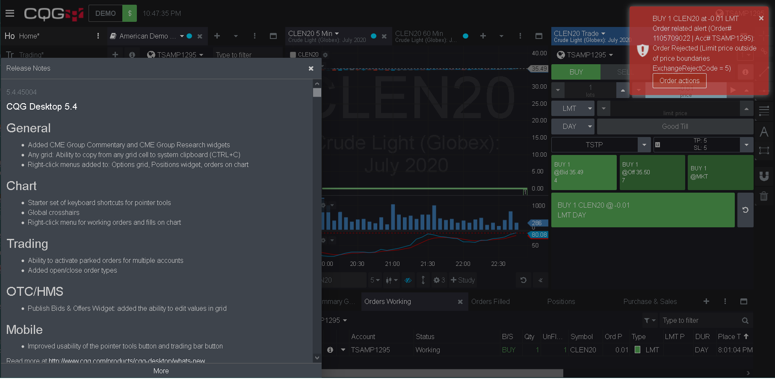The width and height of the screenshot is (775, 381).
Task: Toggle the CLEN20 checkbox in watchlist header
Action: click(293, 55)
